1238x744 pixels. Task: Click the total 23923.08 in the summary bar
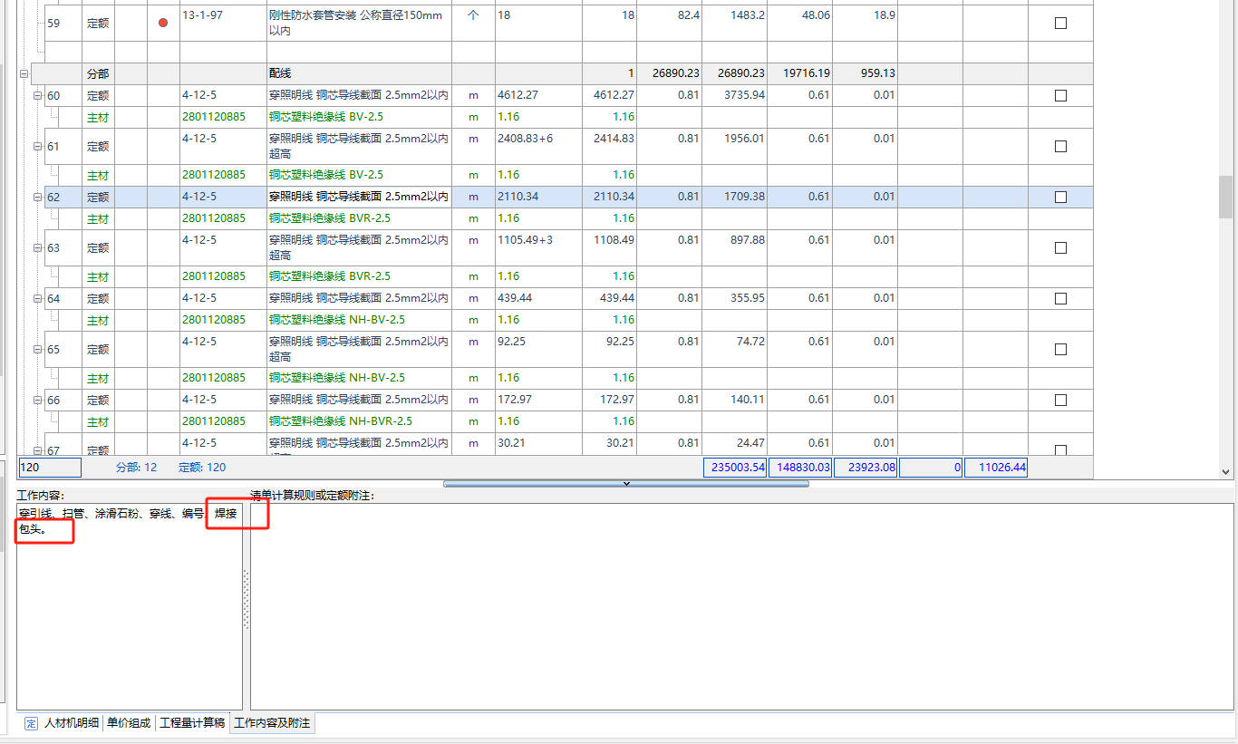[866, 468]
